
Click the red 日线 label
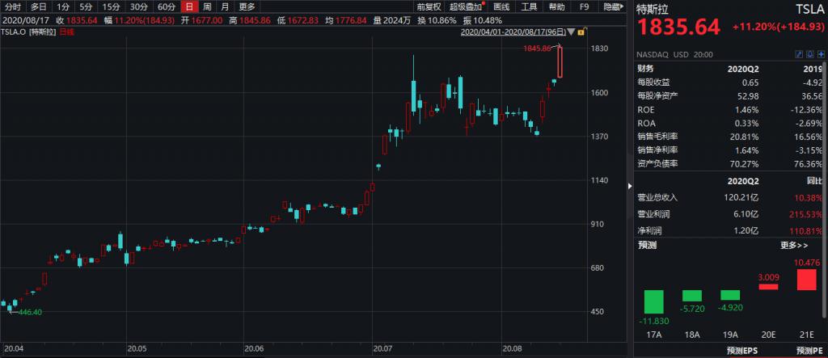coord(66,32)
